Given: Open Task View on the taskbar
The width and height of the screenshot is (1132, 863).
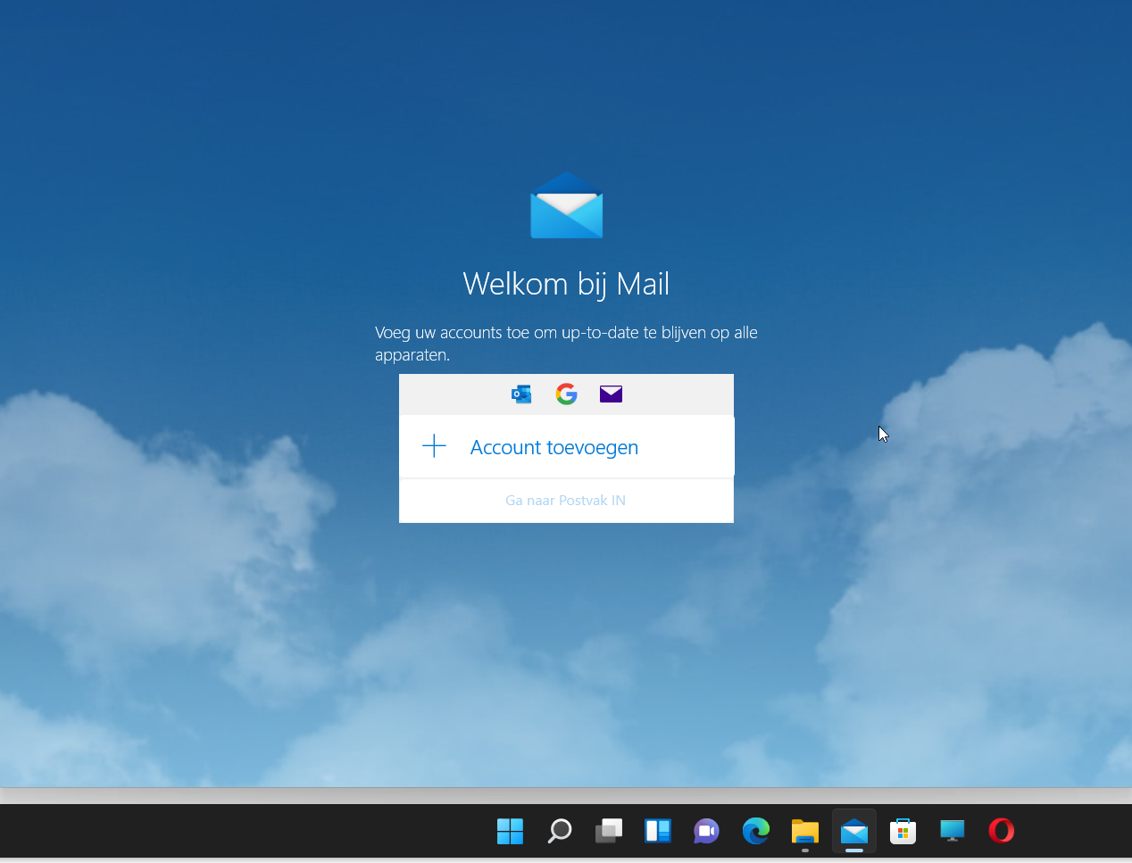Looking at the screenshot, I should point(609,832).
